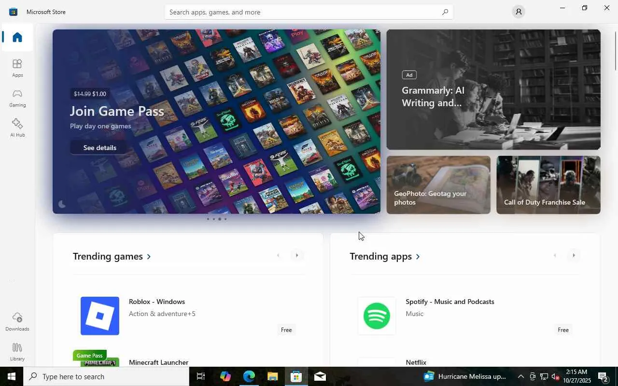Show hidden system tray icons
The image size is (618, 386).
(x=520, y=376)
